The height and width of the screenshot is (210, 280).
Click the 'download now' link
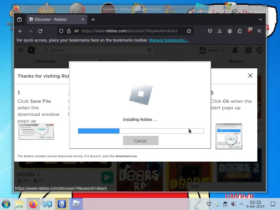(x=126, y=156)
